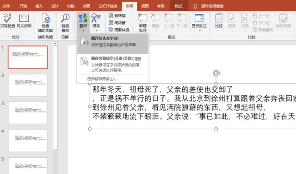Screen dimensions: 296x174
Task: Select slide 3 thumbnail
Action: [28, 113]
